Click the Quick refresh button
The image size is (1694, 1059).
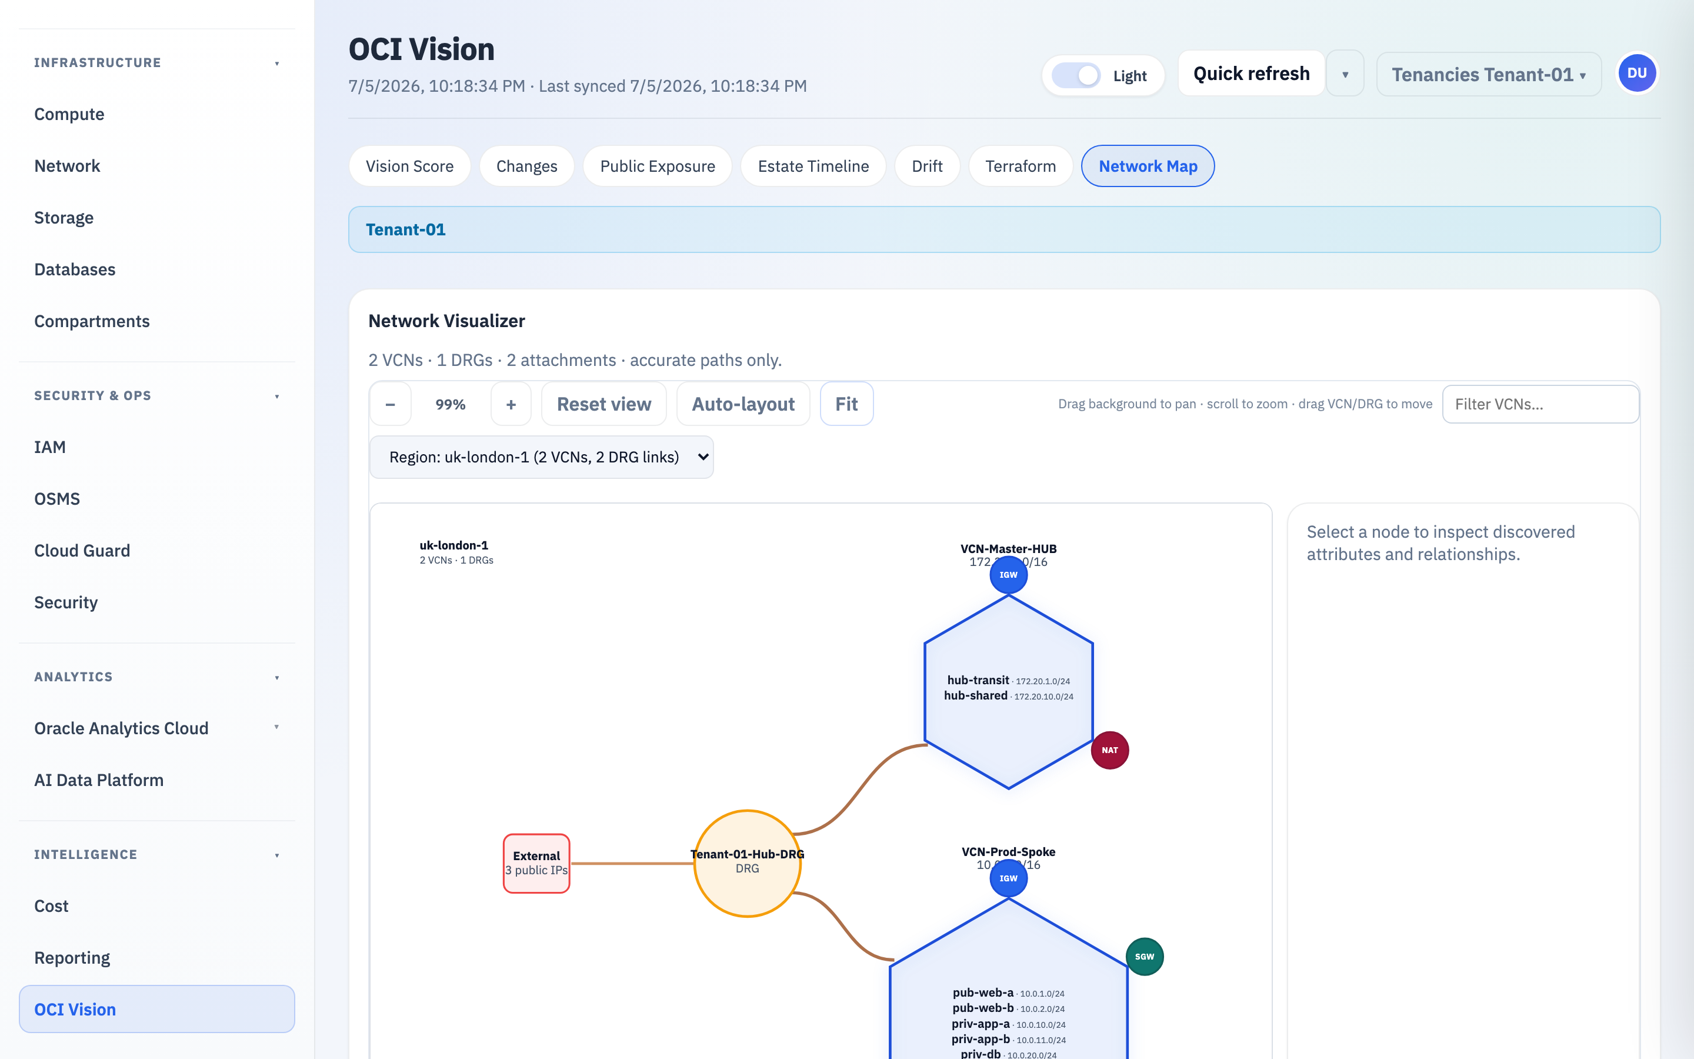point(1251,74)
